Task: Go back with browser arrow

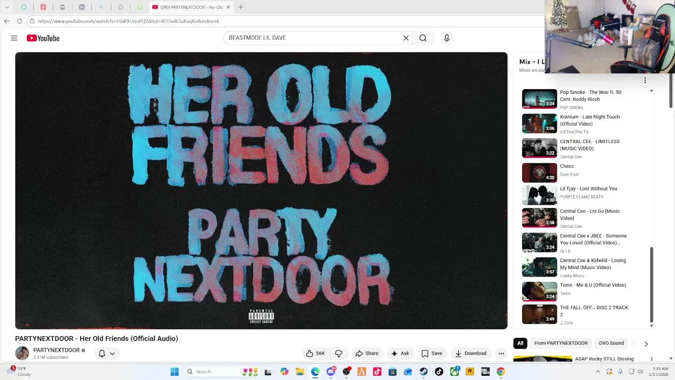Action: (7, 21)
